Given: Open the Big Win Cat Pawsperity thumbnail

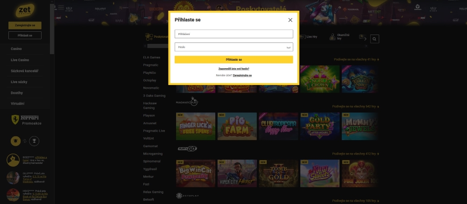Looking at the screenshot, I should tap(195, 173).
